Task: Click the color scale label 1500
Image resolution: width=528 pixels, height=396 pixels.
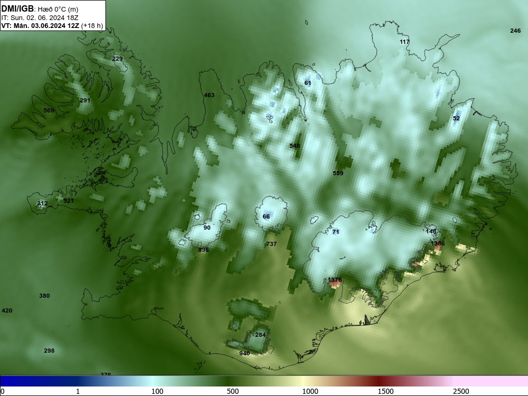Action: [385, 391]
